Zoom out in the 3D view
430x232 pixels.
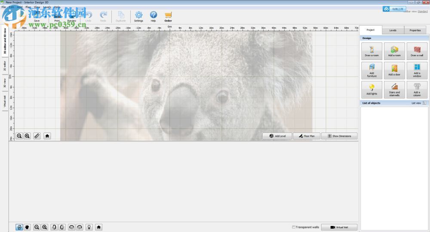[x=37, y=227]
